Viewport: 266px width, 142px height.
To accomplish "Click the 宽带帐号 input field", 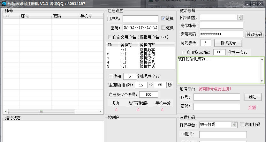I will click(222, 26).
